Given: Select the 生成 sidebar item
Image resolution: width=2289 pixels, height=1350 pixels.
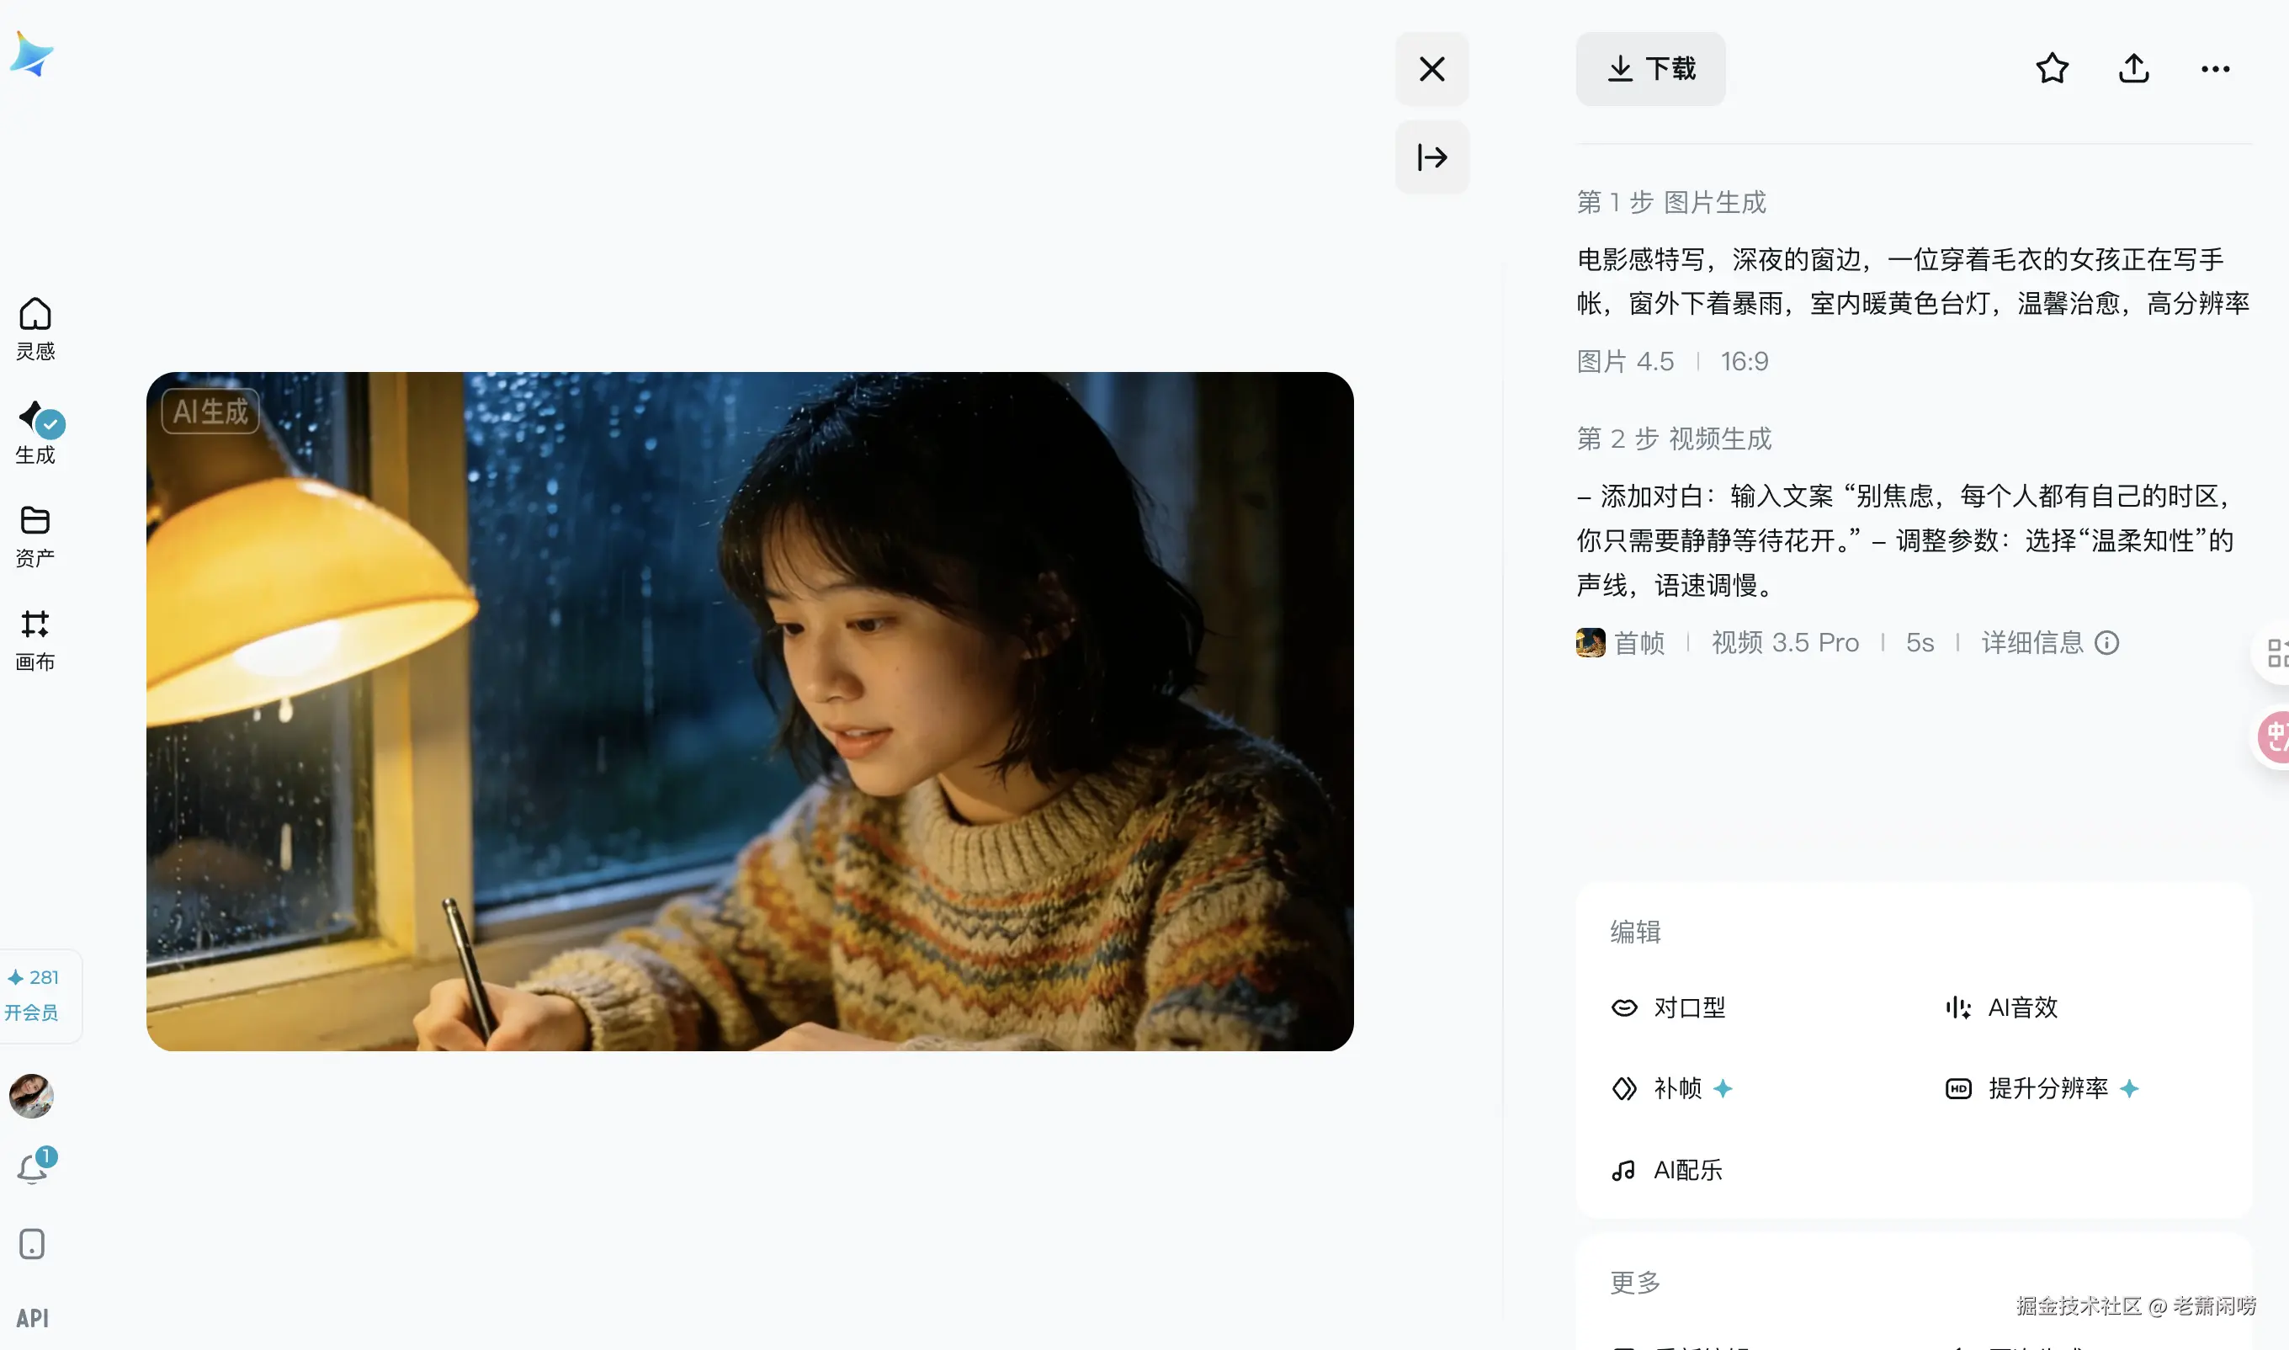Looking at the screenshot, I should 35,433.
